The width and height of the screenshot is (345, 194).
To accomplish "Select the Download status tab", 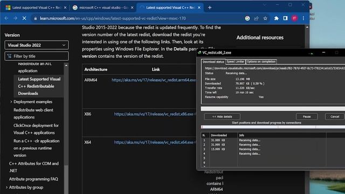I will tap(213, 62).
